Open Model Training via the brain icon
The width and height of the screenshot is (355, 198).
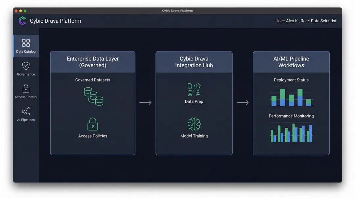[194, 124]
